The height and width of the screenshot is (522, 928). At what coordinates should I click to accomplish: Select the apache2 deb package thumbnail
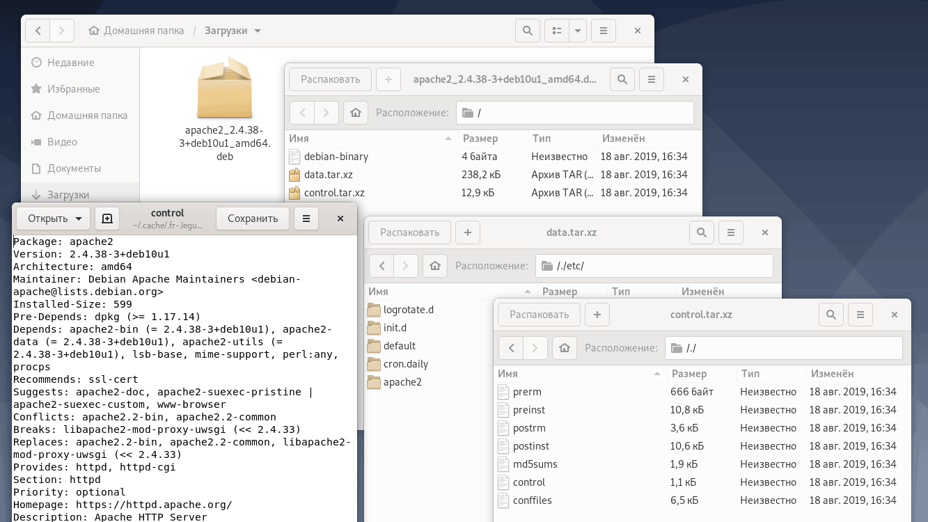[x=224, y=88]
